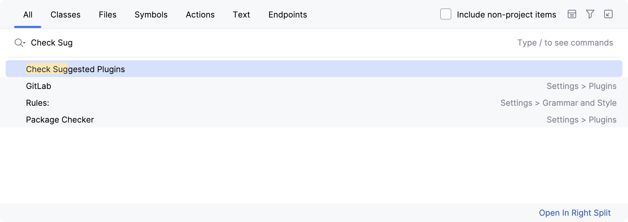Open the GitLab plugin result

click(39, 86)
